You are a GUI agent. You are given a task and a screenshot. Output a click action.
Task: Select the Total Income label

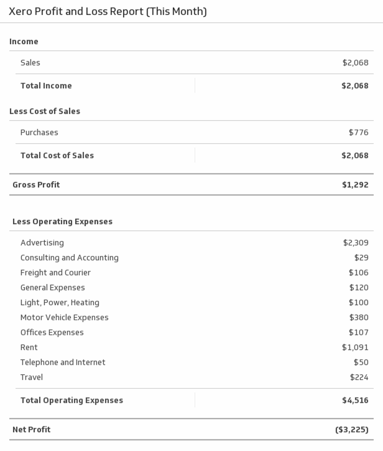pos(46,86)
